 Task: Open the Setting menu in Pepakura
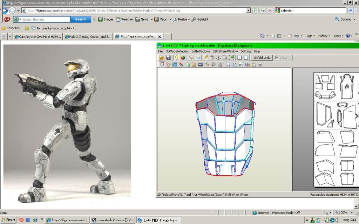[x=246, y=51]
